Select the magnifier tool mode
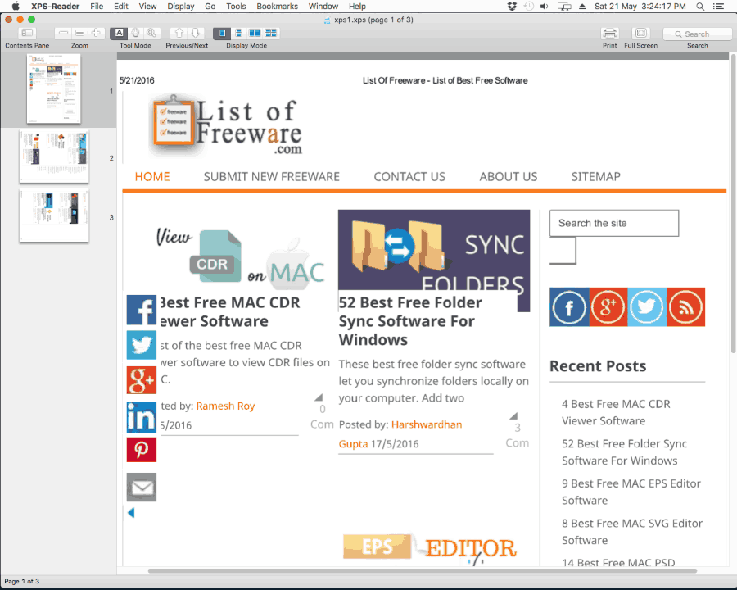 [151, 33]
